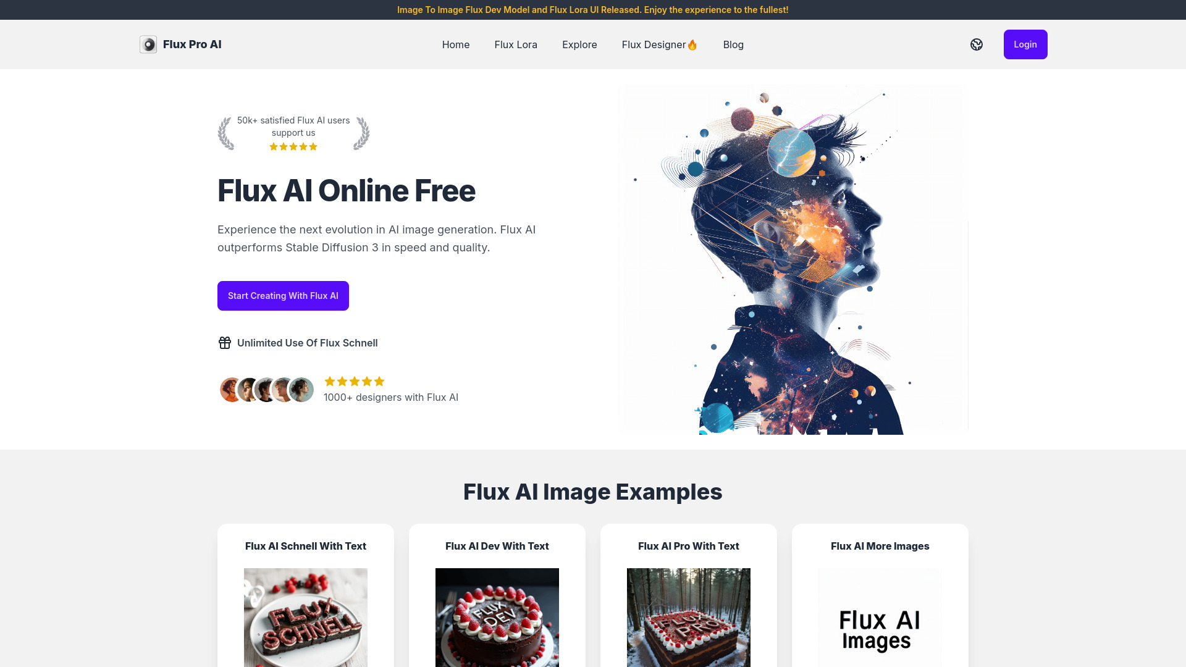Click the Flux Lora nav link

point(516,44)
